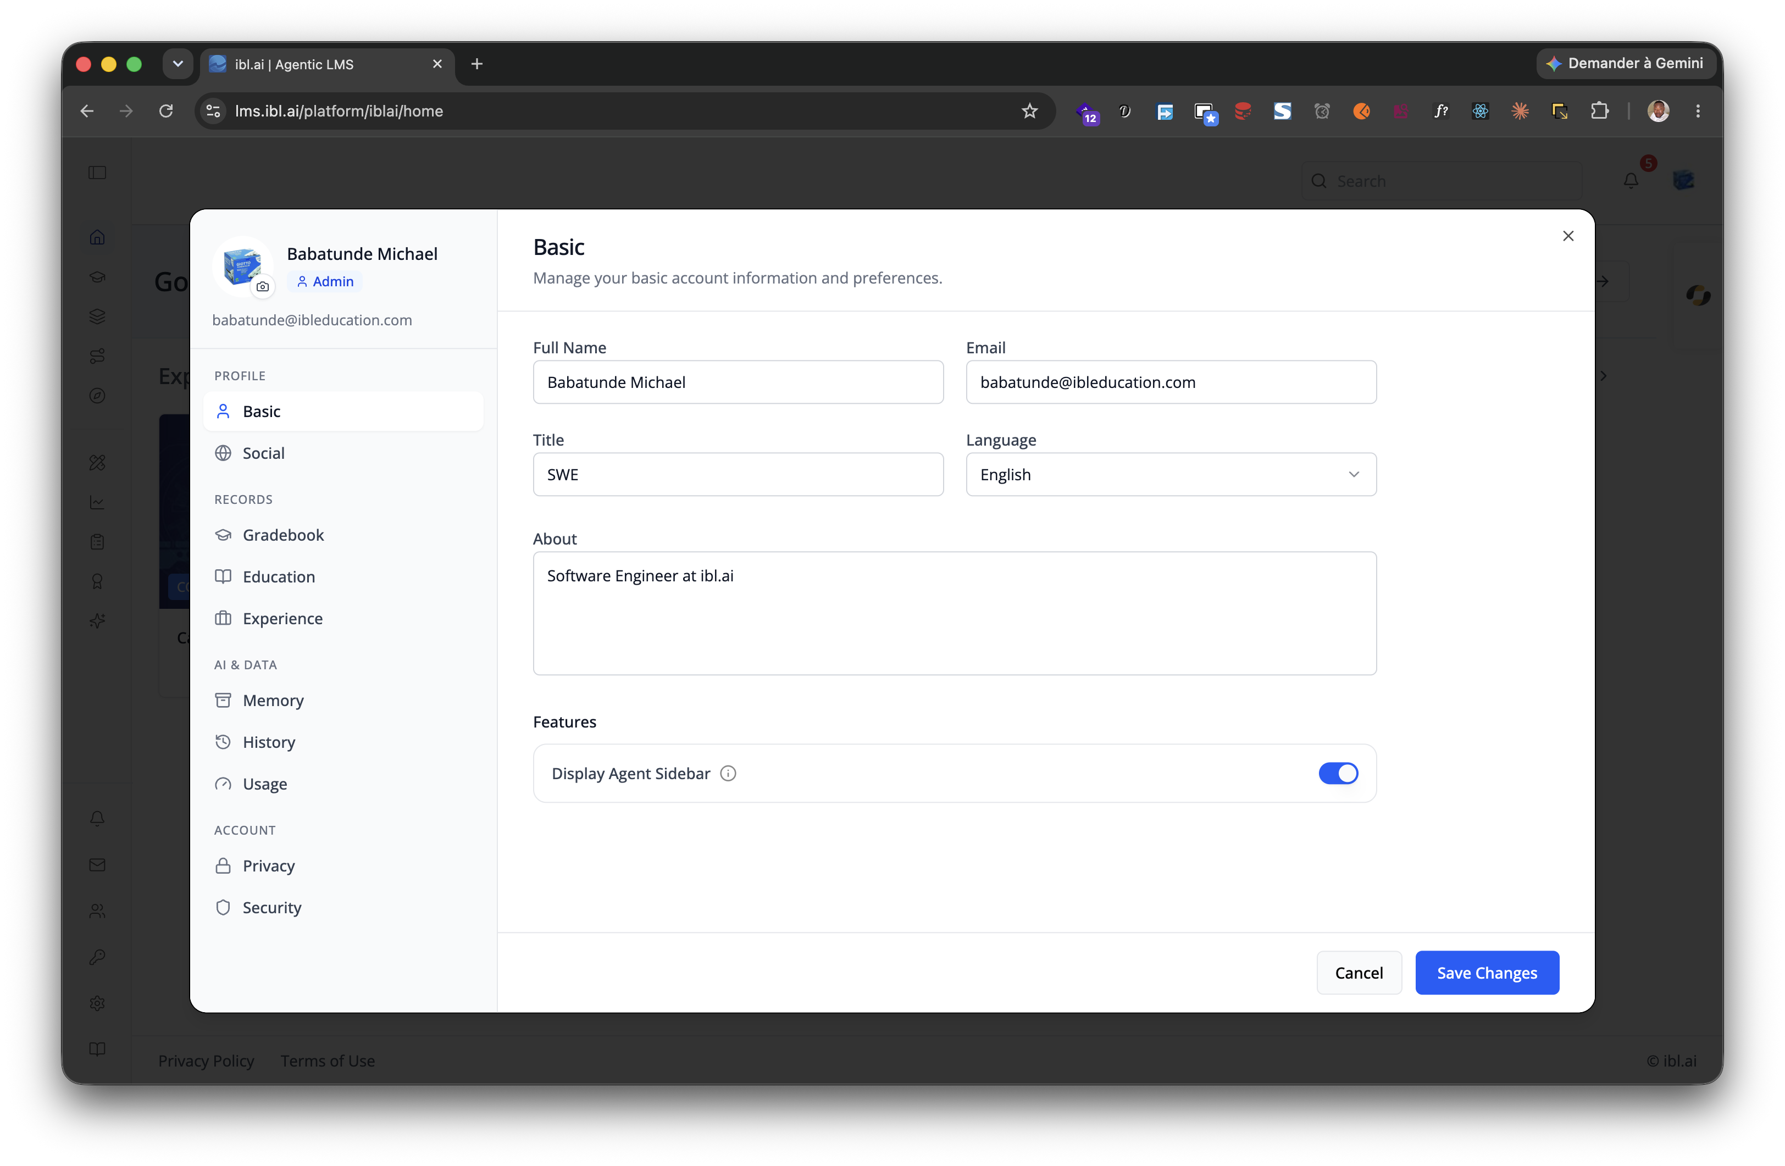Open the Extensions puzzle icon
The image size is (1785, 1166).
tap(1599, 111)
